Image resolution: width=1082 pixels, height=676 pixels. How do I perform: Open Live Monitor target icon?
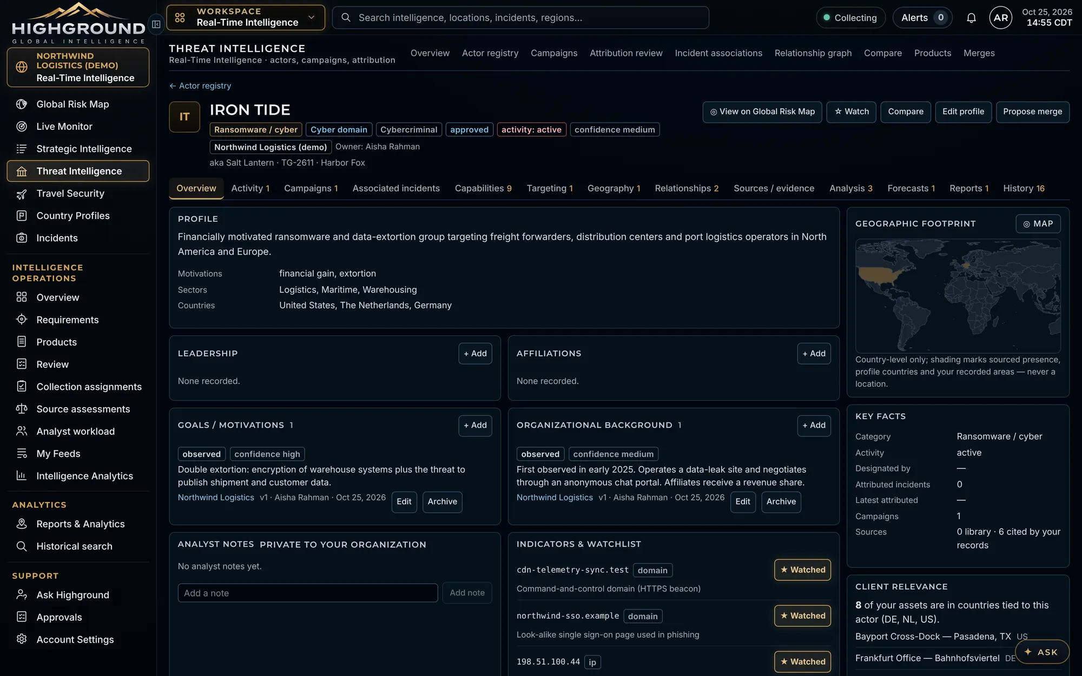(x=22, y=127)
